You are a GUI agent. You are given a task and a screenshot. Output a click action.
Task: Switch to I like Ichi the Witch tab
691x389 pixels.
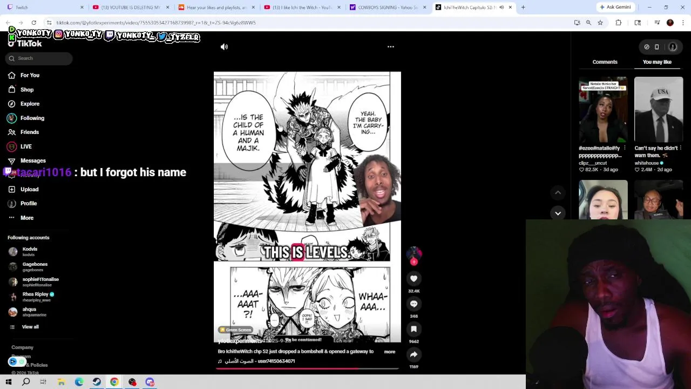pos(302,8)
